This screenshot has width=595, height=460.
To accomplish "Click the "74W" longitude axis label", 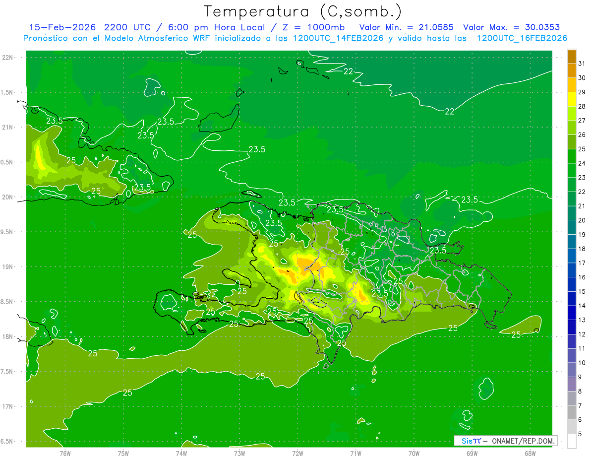I will tap(181, 453).
